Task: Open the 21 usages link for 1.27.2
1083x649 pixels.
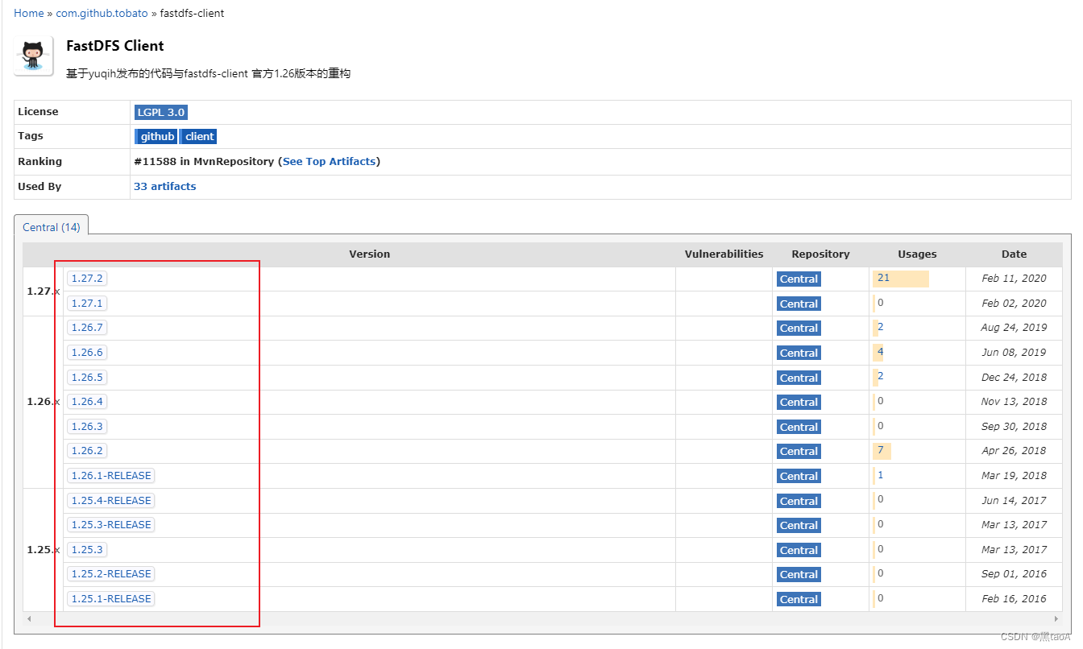Action: (x=883, y=278)
